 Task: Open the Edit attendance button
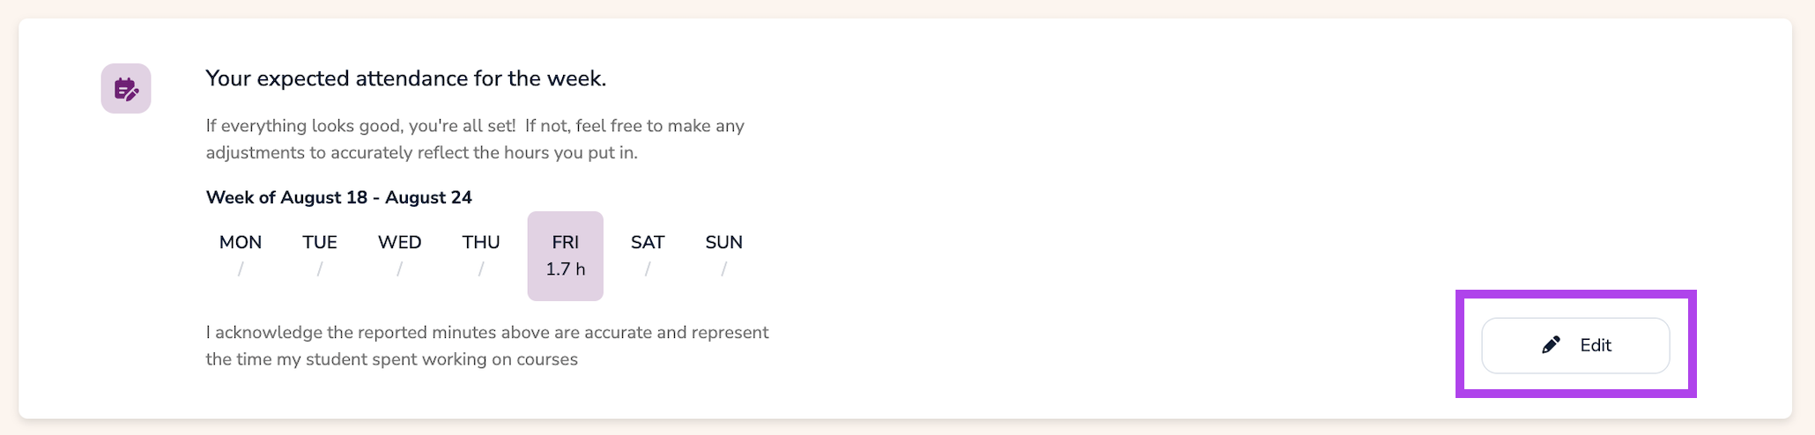coord(1575,345)
